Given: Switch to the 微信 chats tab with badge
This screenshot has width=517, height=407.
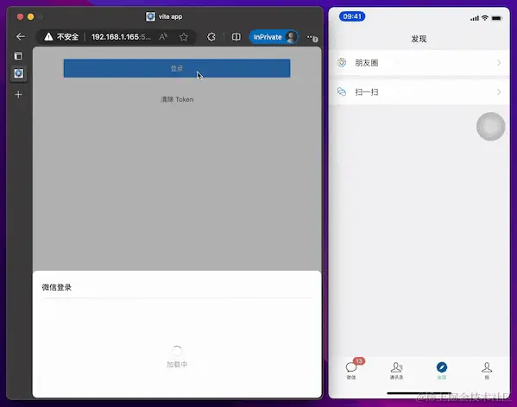Looking at the screenshot, I should (x=351, y=370).
